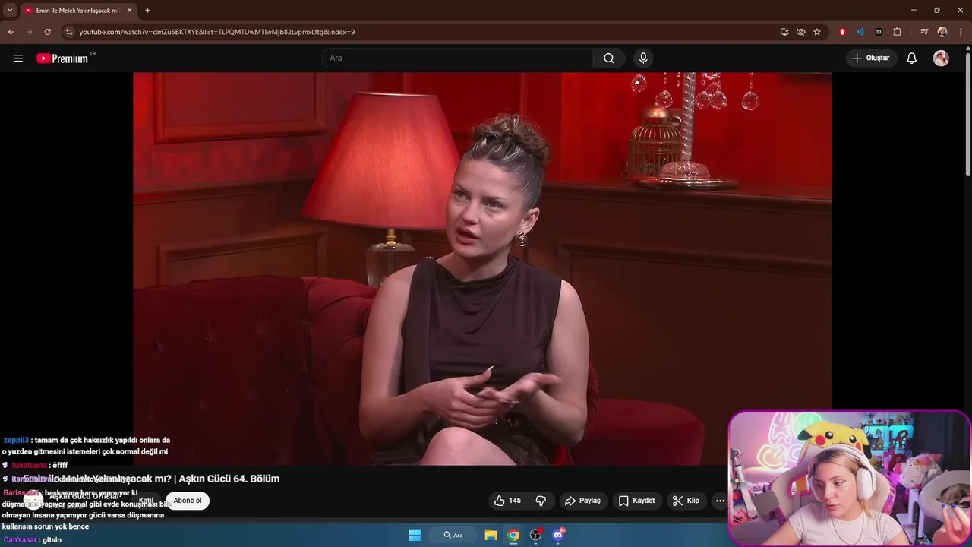Open the more actions three-dot menu
Image resolution: width=972 pixels, height=547 pixels.
(720, 501)
